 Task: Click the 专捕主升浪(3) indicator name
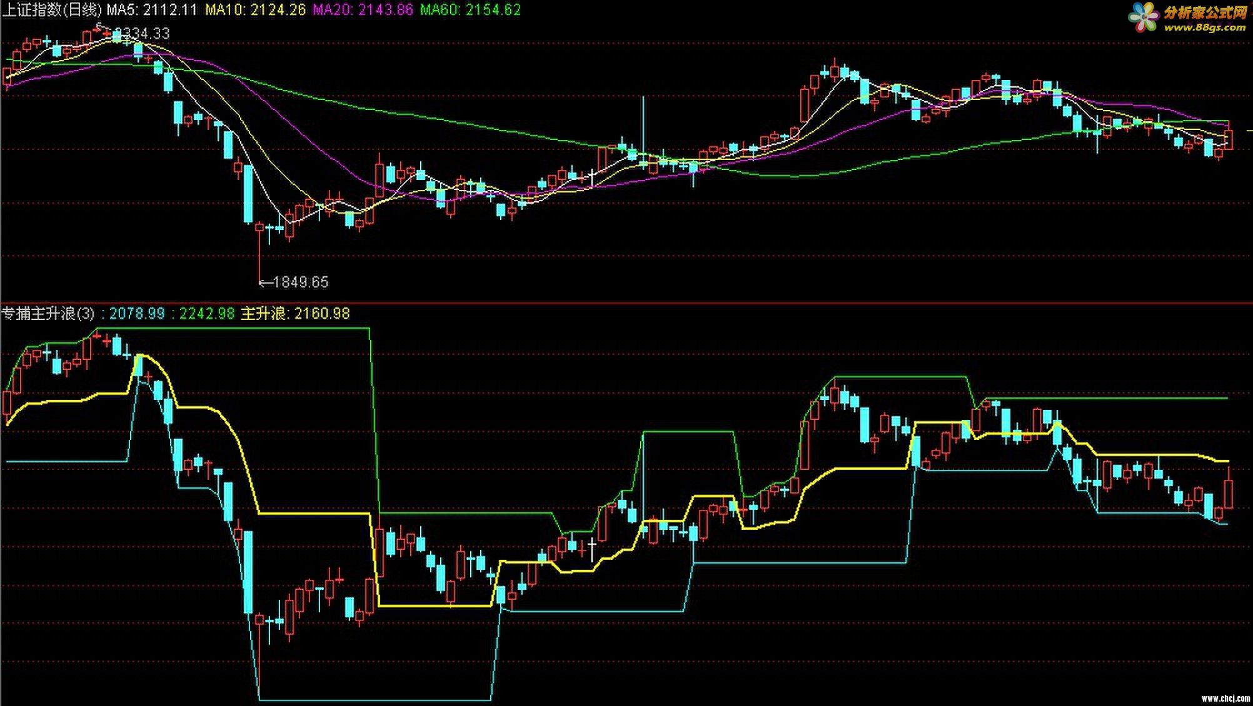coord(49,314)
